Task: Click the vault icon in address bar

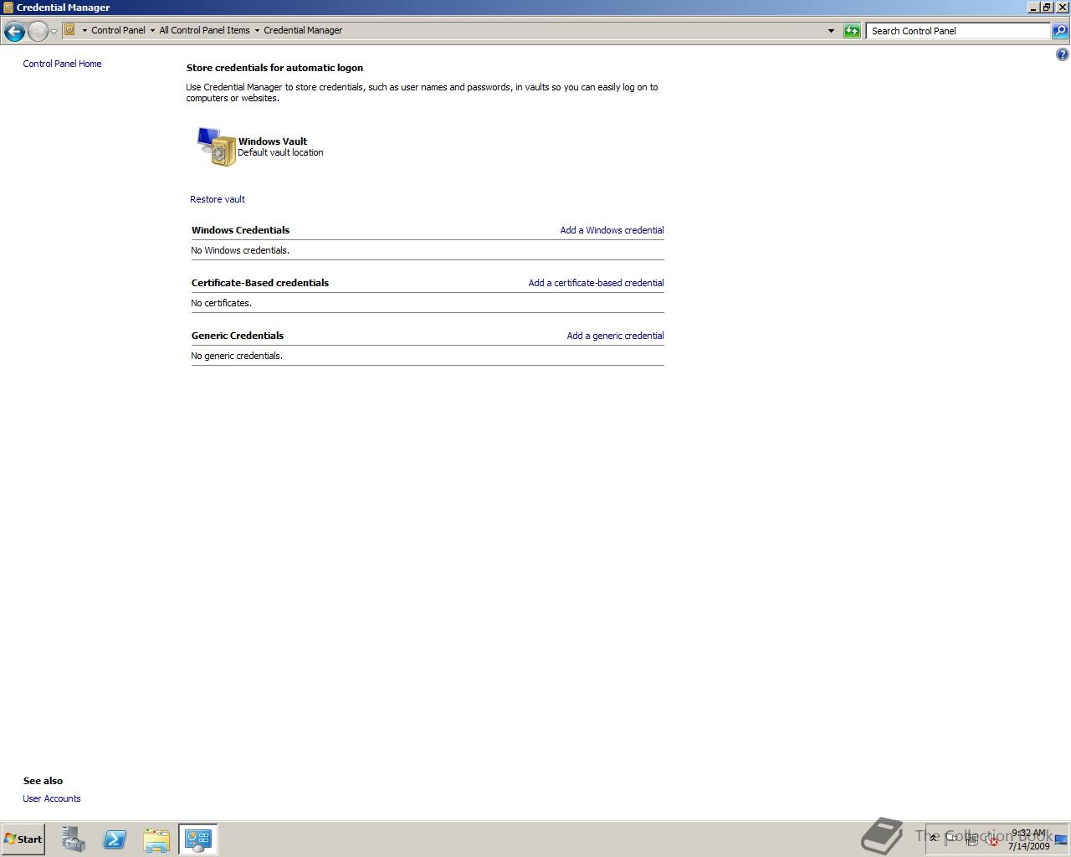Action: point(70,30)
